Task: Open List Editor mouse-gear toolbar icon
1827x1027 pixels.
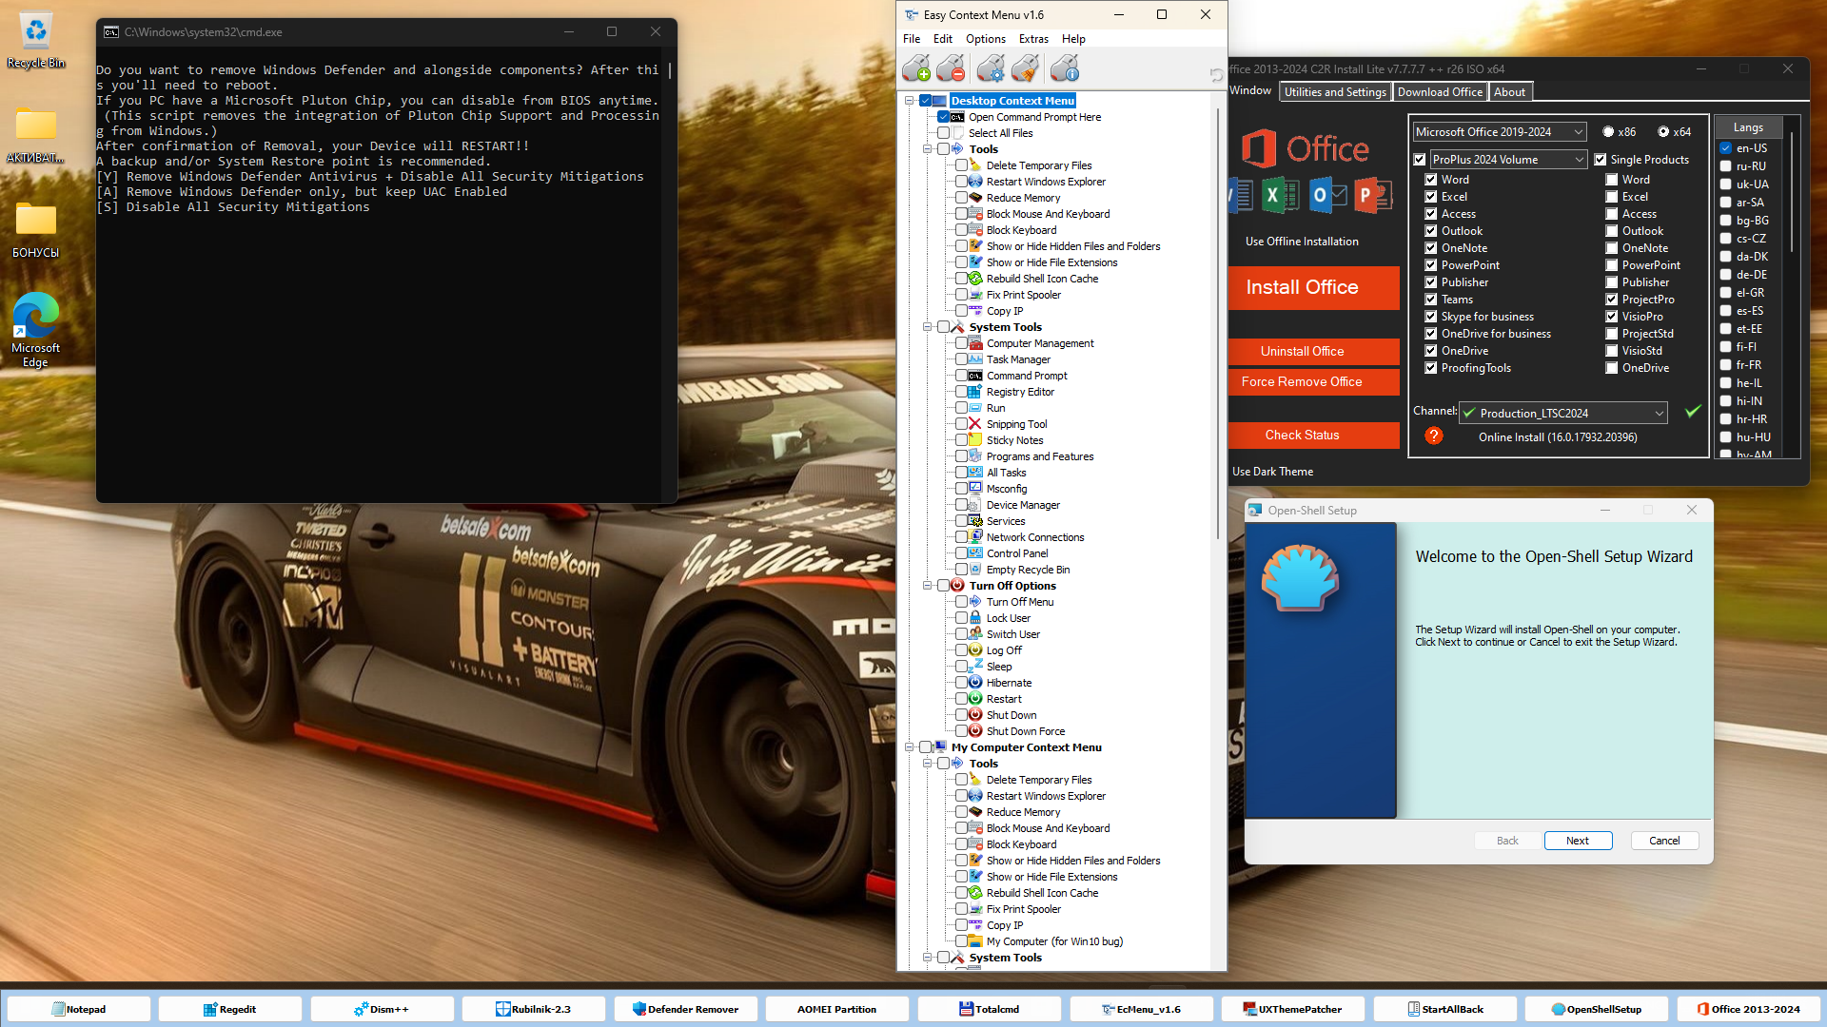Action: click(x=991, y=68)
